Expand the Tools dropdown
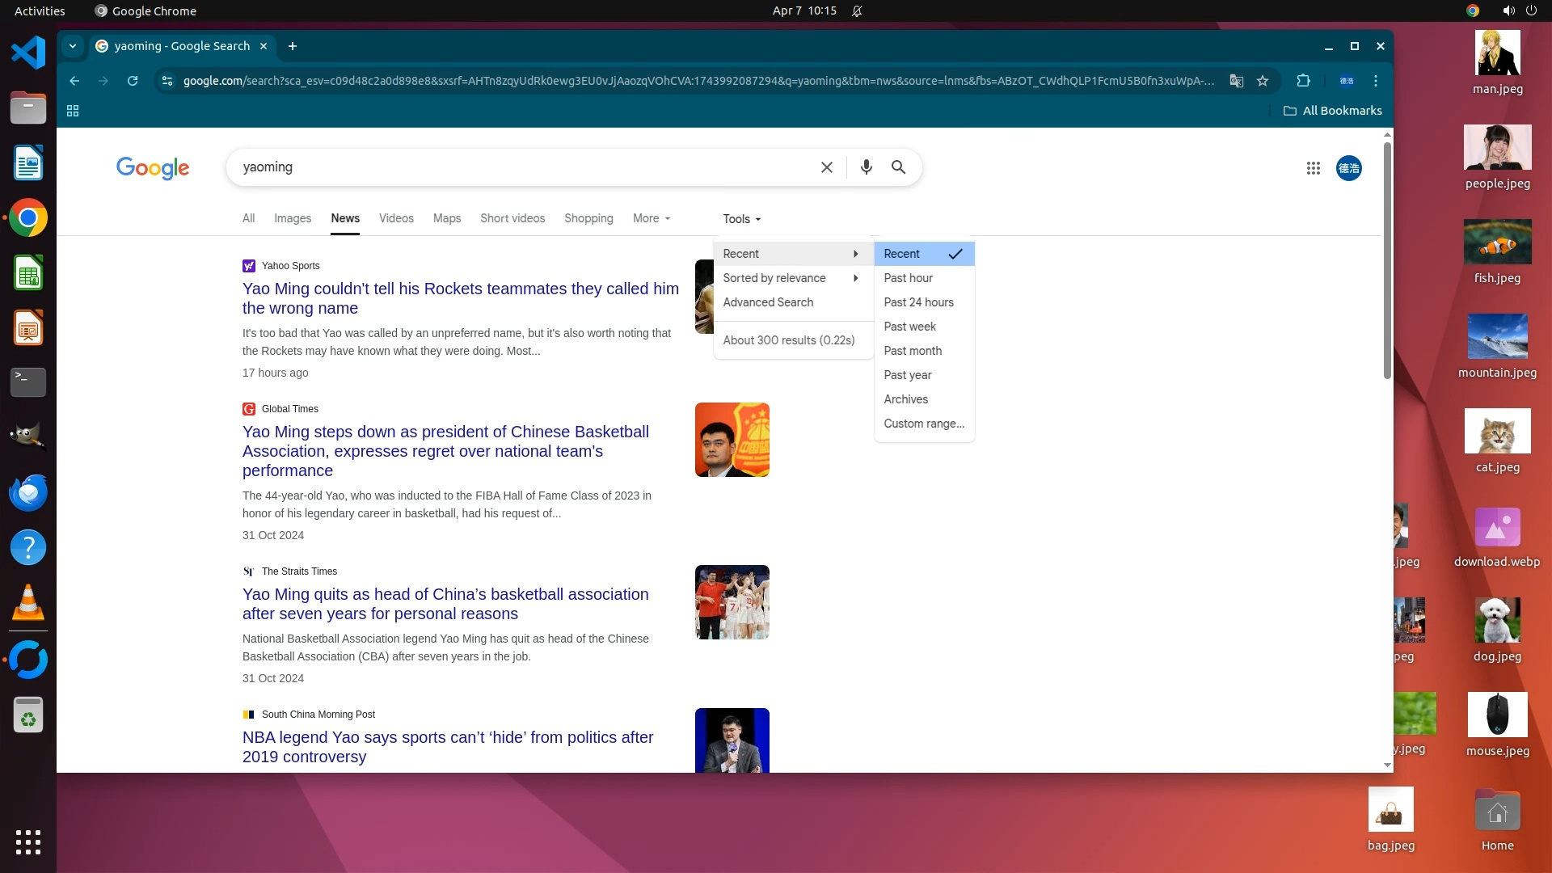The height and width of the screenshot is (873, 1552). [741, 219]
